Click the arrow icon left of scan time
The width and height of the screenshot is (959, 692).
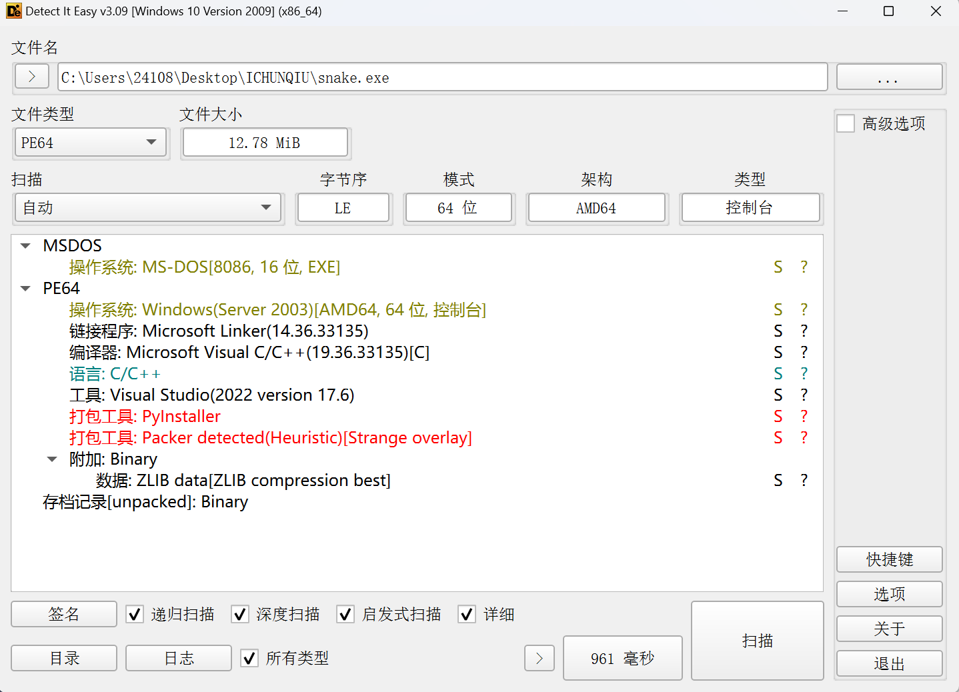click(x=539, y=659)
